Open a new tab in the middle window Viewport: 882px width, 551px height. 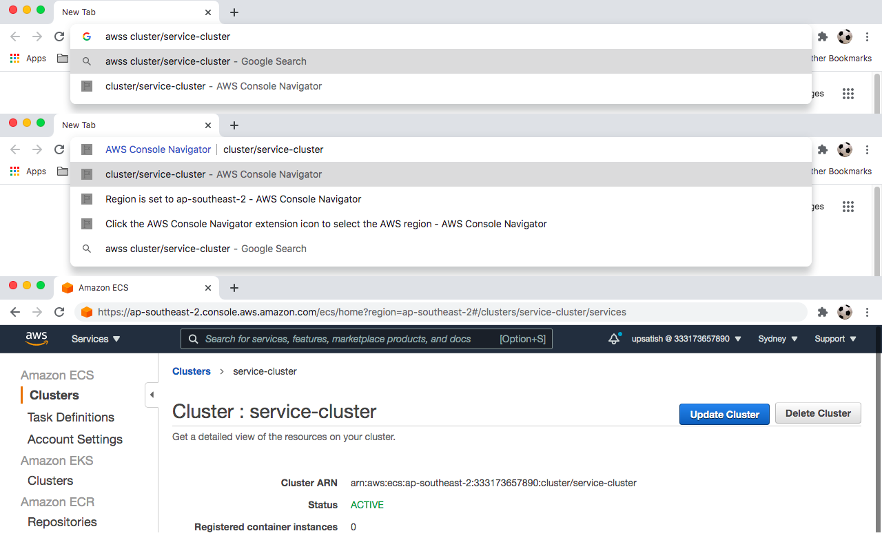234,125
